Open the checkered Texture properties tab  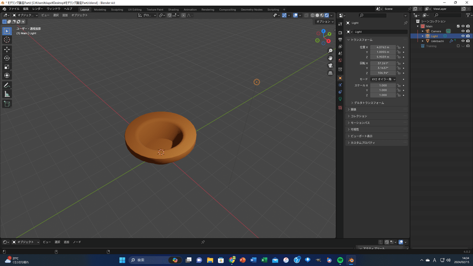coord(340,108)
